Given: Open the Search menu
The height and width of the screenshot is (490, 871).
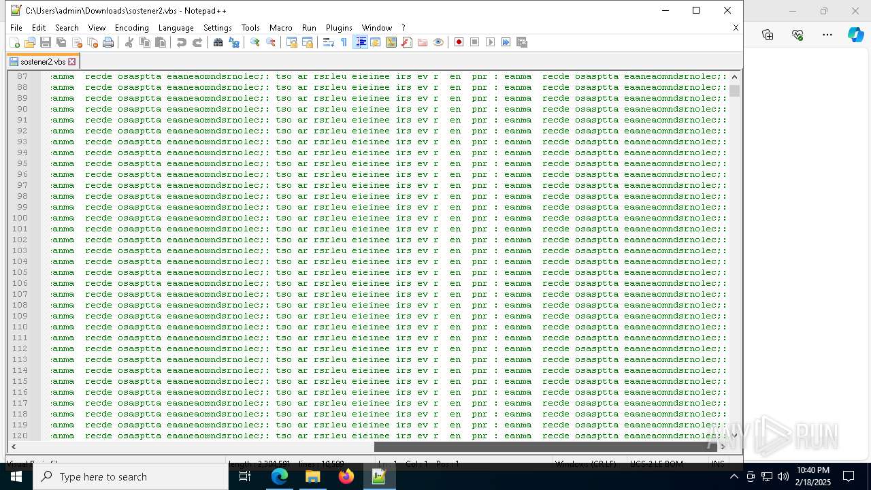Looking at the screenshot, I should click(67, 28).
